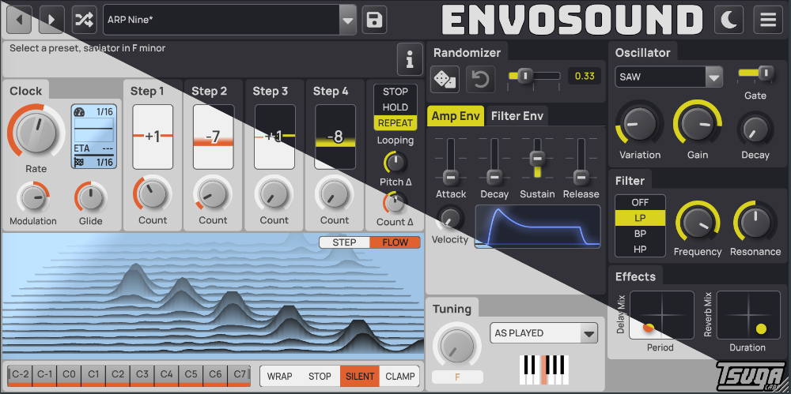Click the Tsuga Labs logo

(751, 376)
